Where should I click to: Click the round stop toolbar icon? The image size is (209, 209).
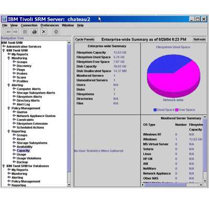[56, 32]
